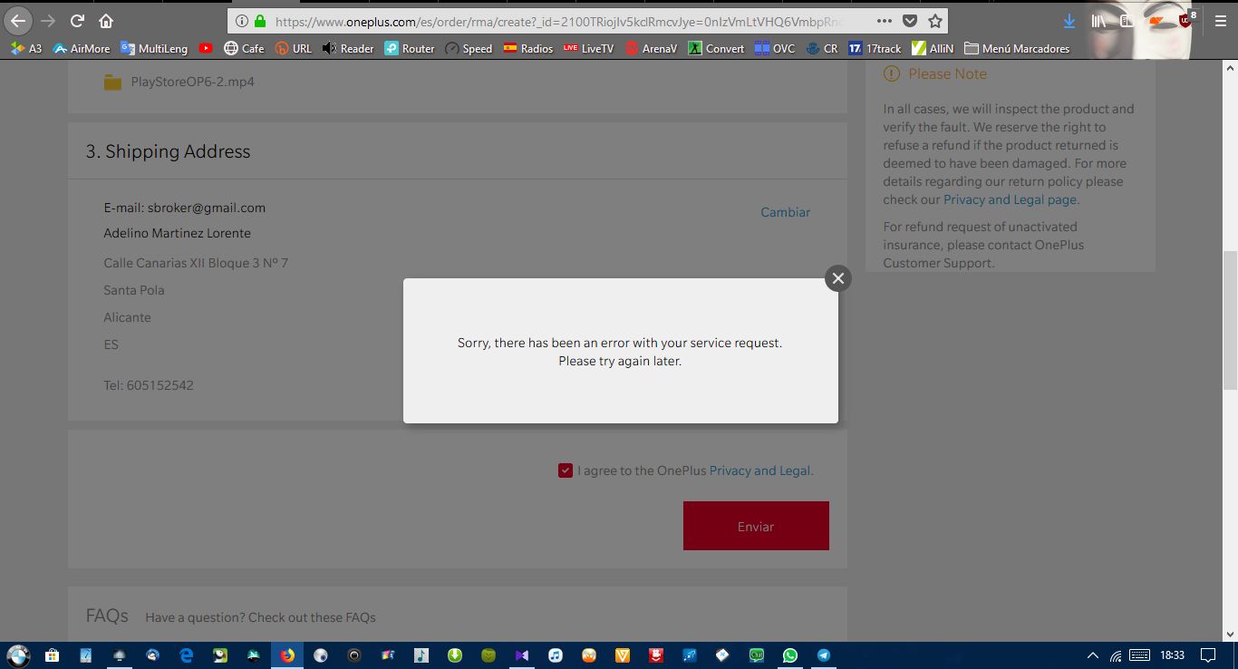Go back to the previous page
Viewport: 1238px width, 669px height.
coord(18,21)
